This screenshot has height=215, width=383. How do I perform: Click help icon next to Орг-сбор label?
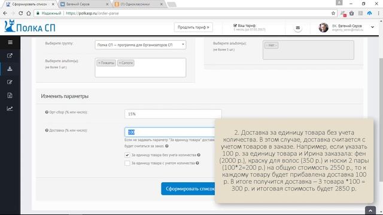pos(47,112)
